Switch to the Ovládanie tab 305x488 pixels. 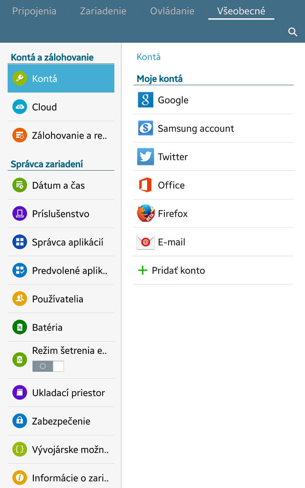pyautogui.click(x=172, y=11)
